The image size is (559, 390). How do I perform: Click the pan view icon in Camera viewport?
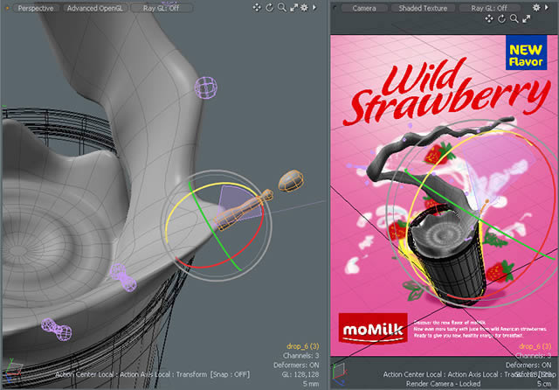[489, 19]
